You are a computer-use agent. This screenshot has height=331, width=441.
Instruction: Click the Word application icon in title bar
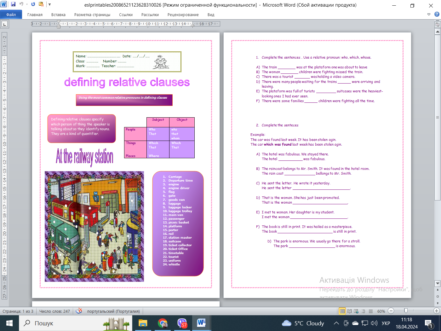4,4
